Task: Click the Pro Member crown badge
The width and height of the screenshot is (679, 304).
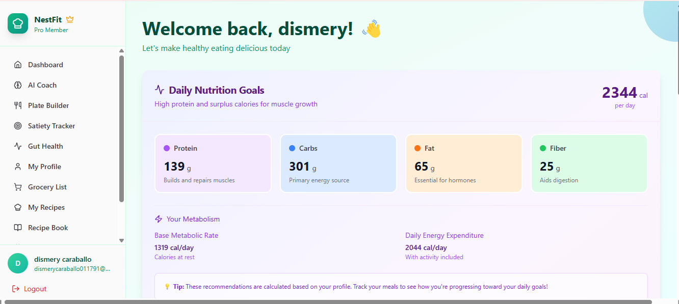Action: 70,19
